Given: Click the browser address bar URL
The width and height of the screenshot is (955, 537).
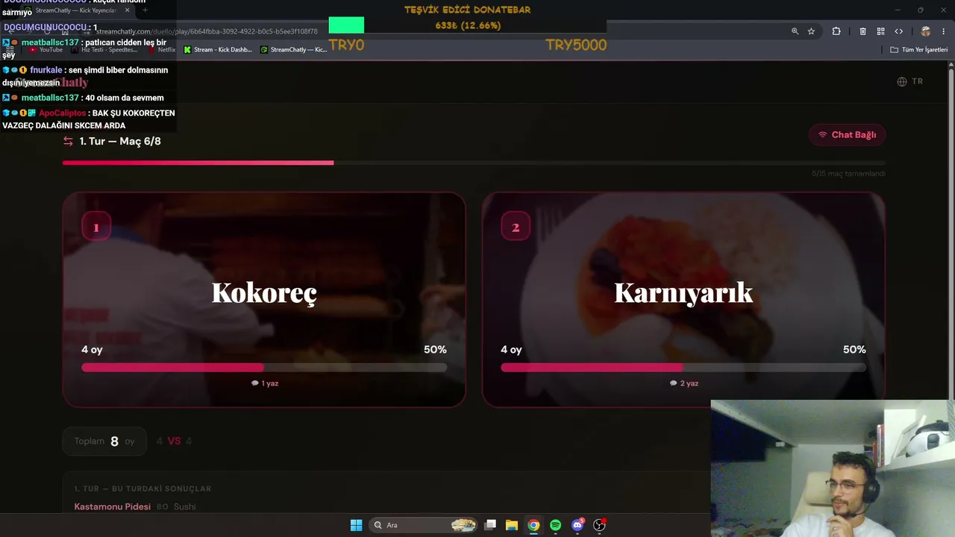Looking at the screenshot, I should (207, 31).
